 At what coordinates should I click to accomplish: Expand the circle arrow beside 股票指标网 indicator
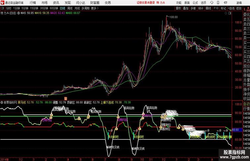click(2, 102)
